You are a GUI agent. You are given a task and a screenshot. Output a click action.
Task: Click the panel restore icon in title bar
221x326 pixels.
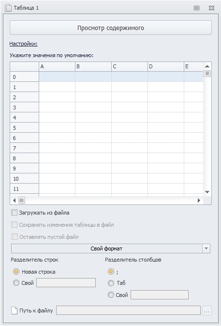[x=196, y=8]
